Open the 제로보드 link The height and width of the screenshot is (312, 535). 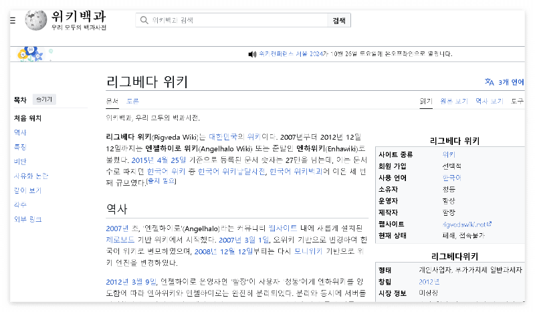(x=120, y=240)
